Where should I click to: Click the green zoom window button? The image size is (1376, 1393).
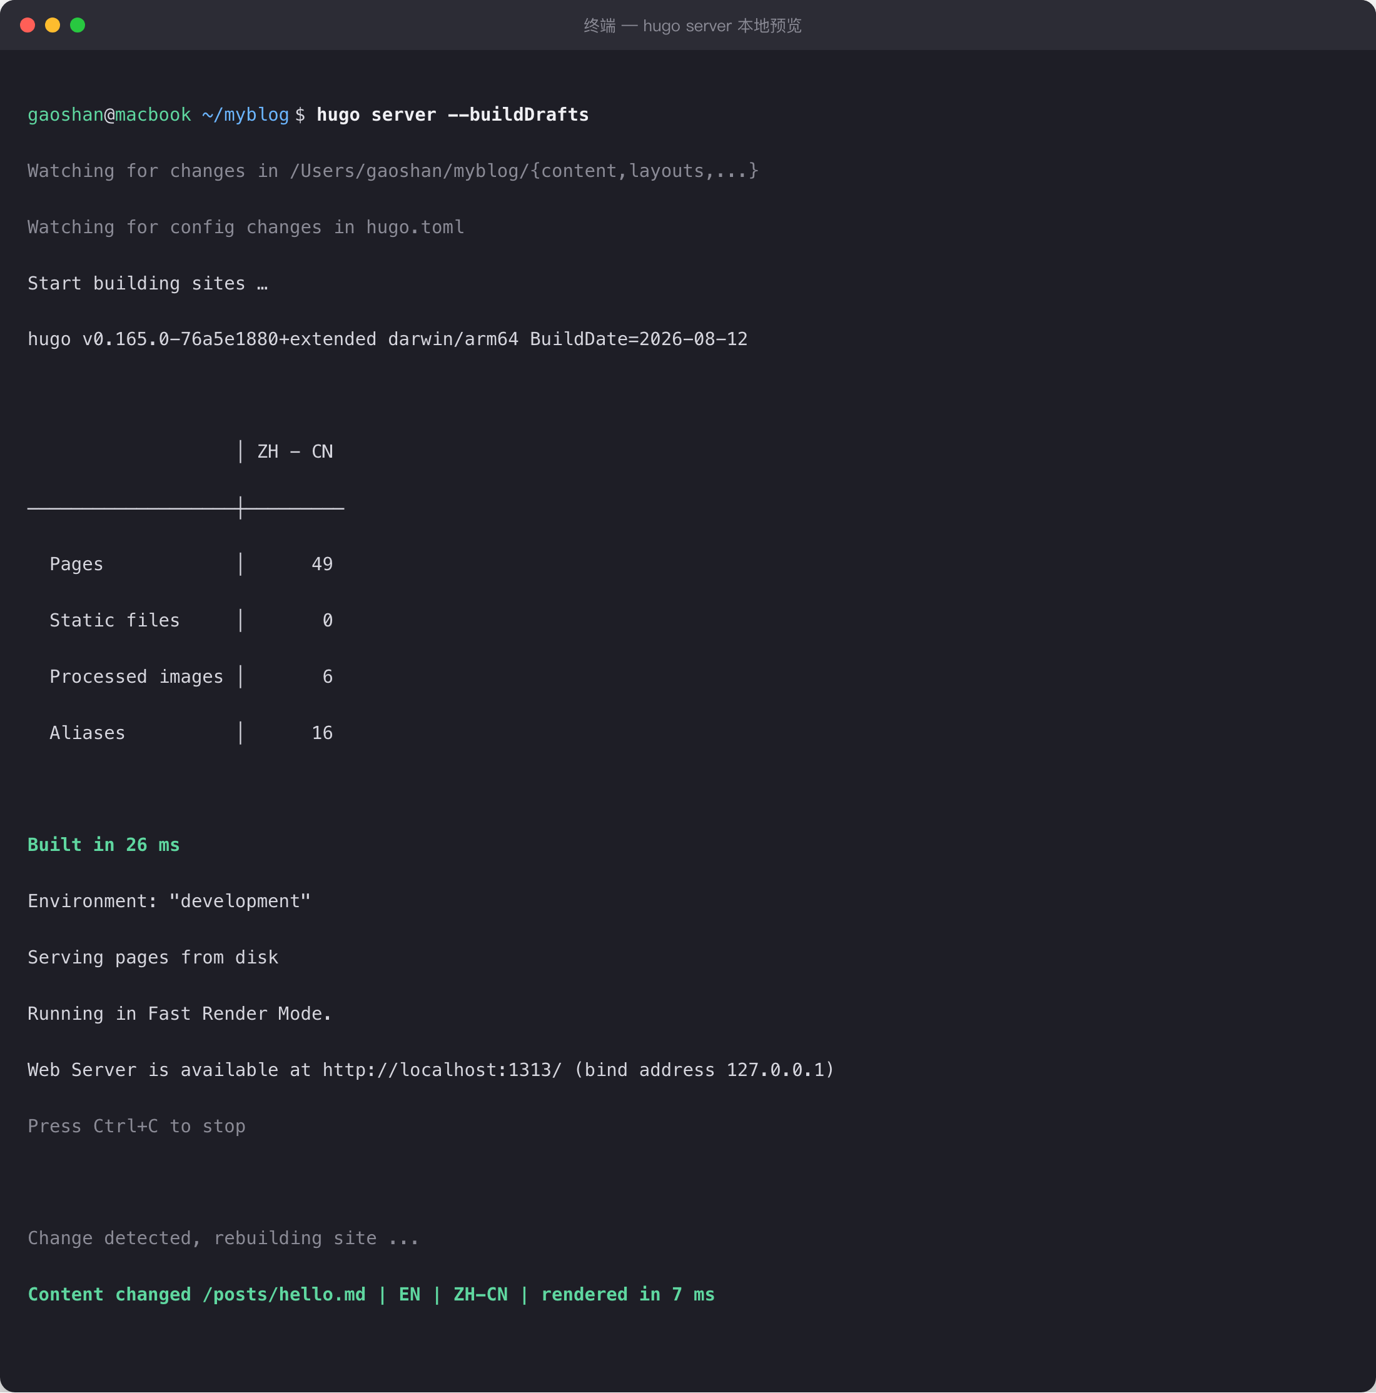[x=78, y=25]
